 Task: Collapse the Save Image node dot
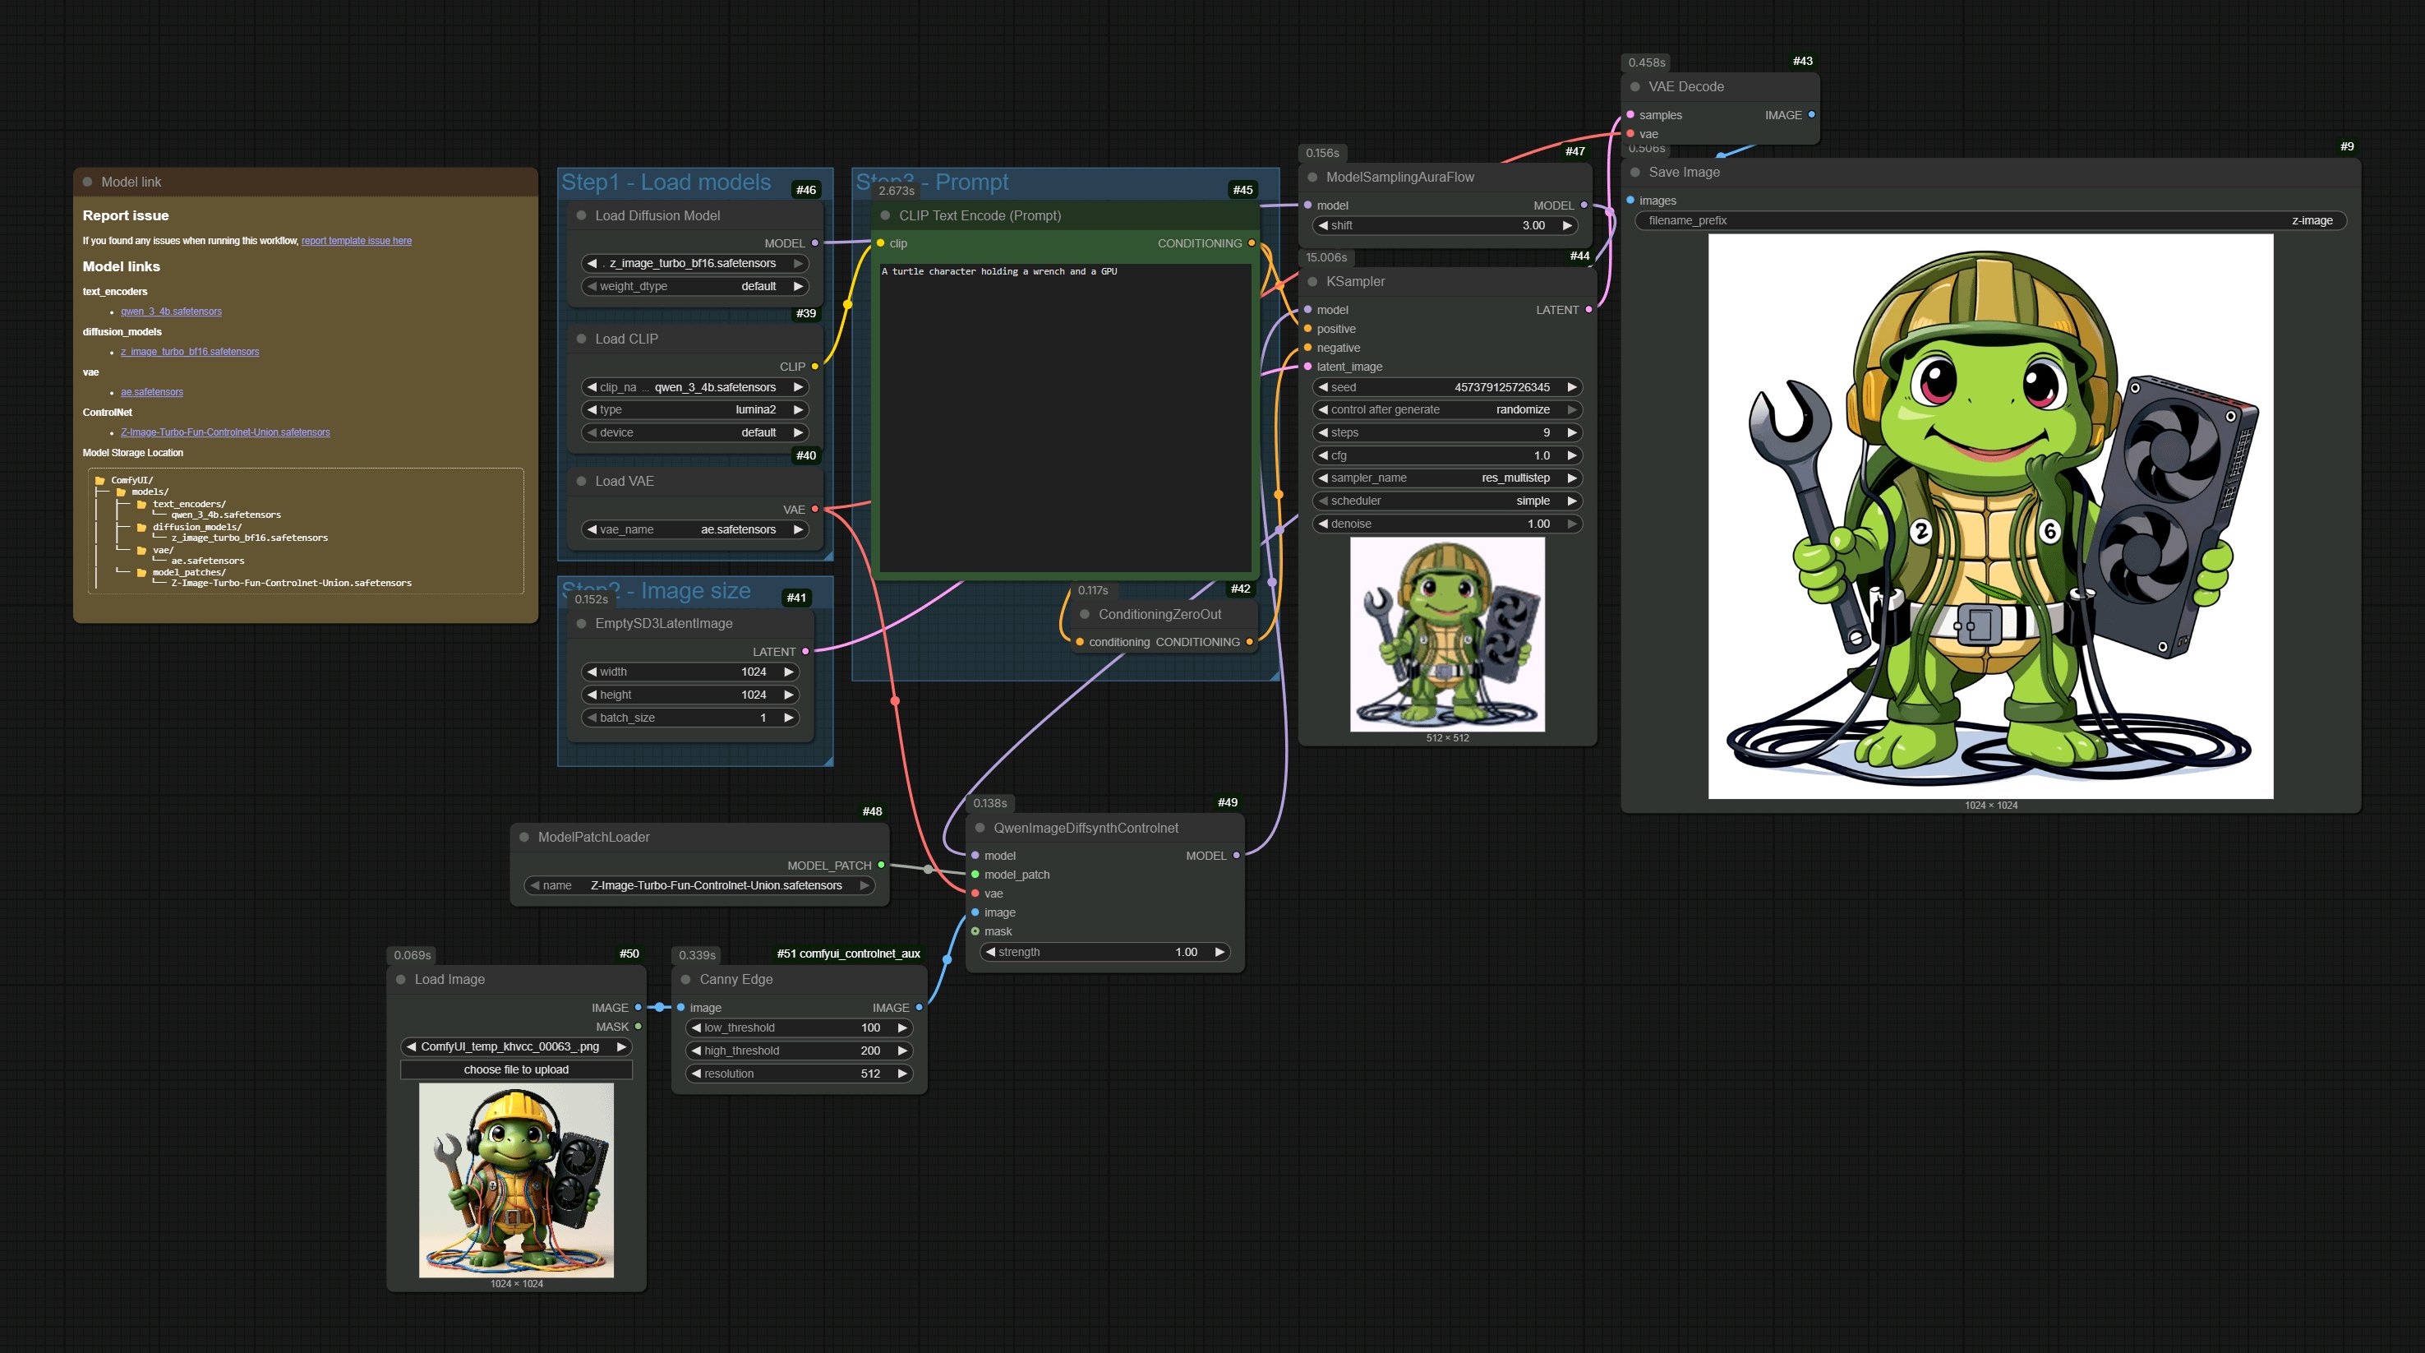[x=1635, y=173]
